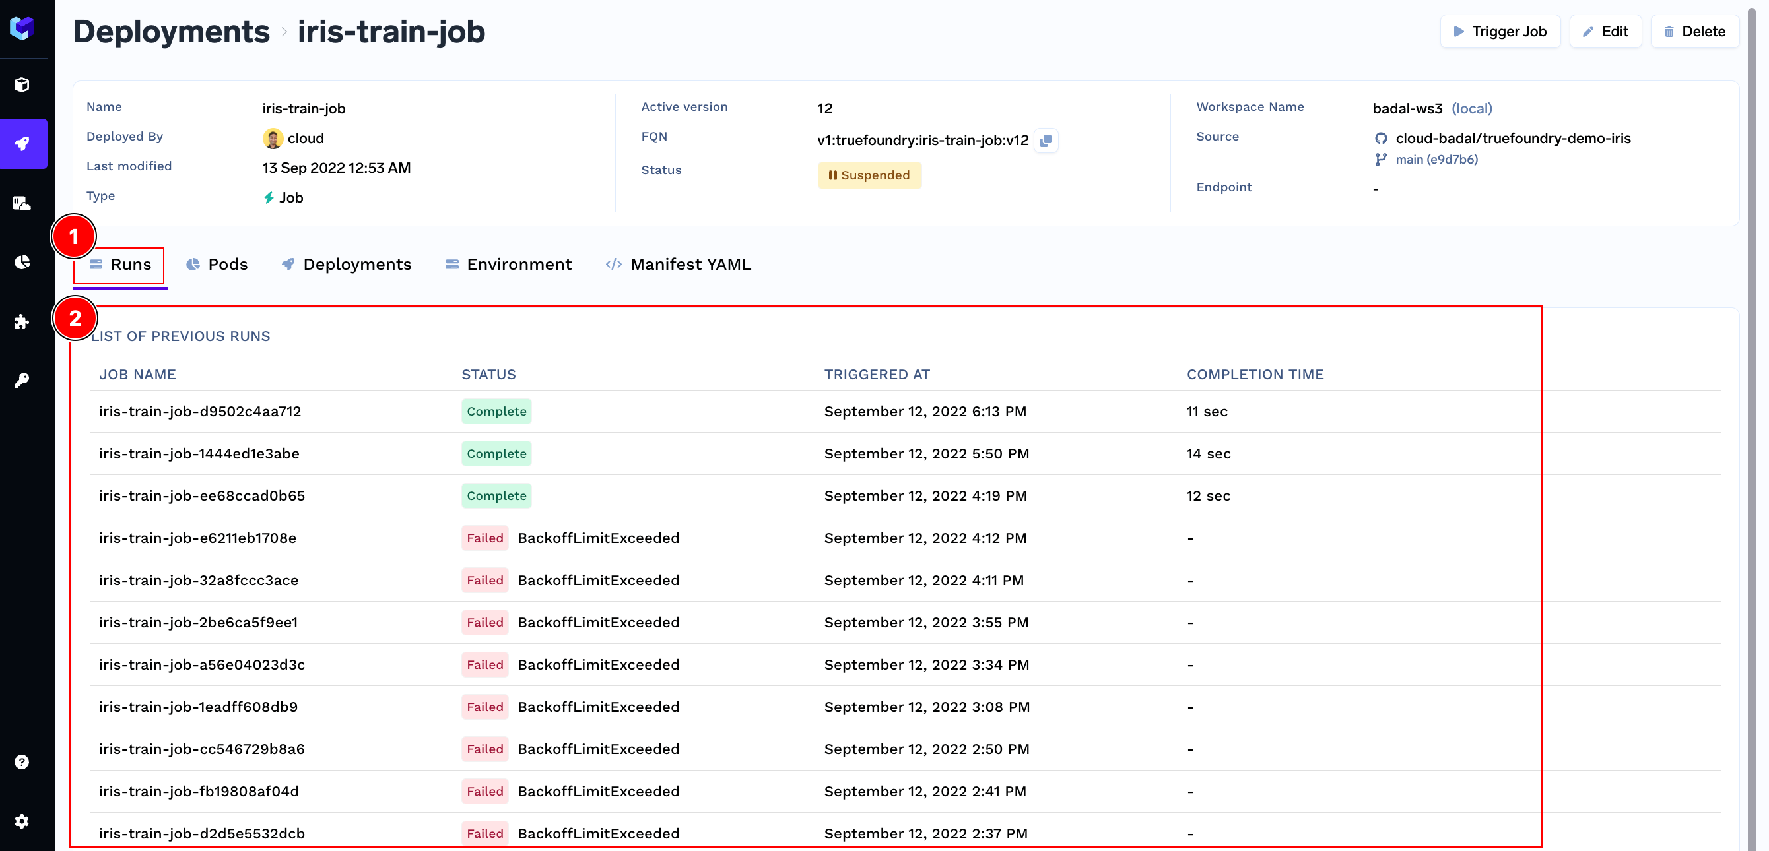Click the Edit button
1769x851 pixels.
coord(1605,32)
